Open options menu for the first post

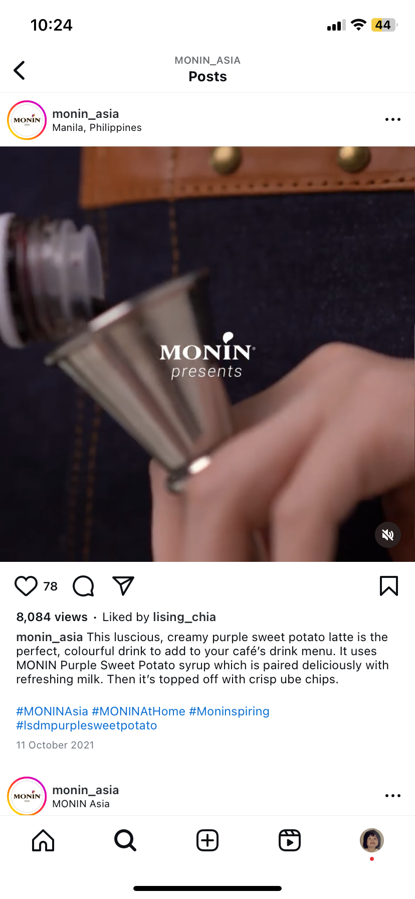393,119
